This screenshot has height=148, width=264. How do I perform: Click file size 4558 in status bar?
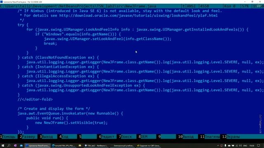(205, 6)
